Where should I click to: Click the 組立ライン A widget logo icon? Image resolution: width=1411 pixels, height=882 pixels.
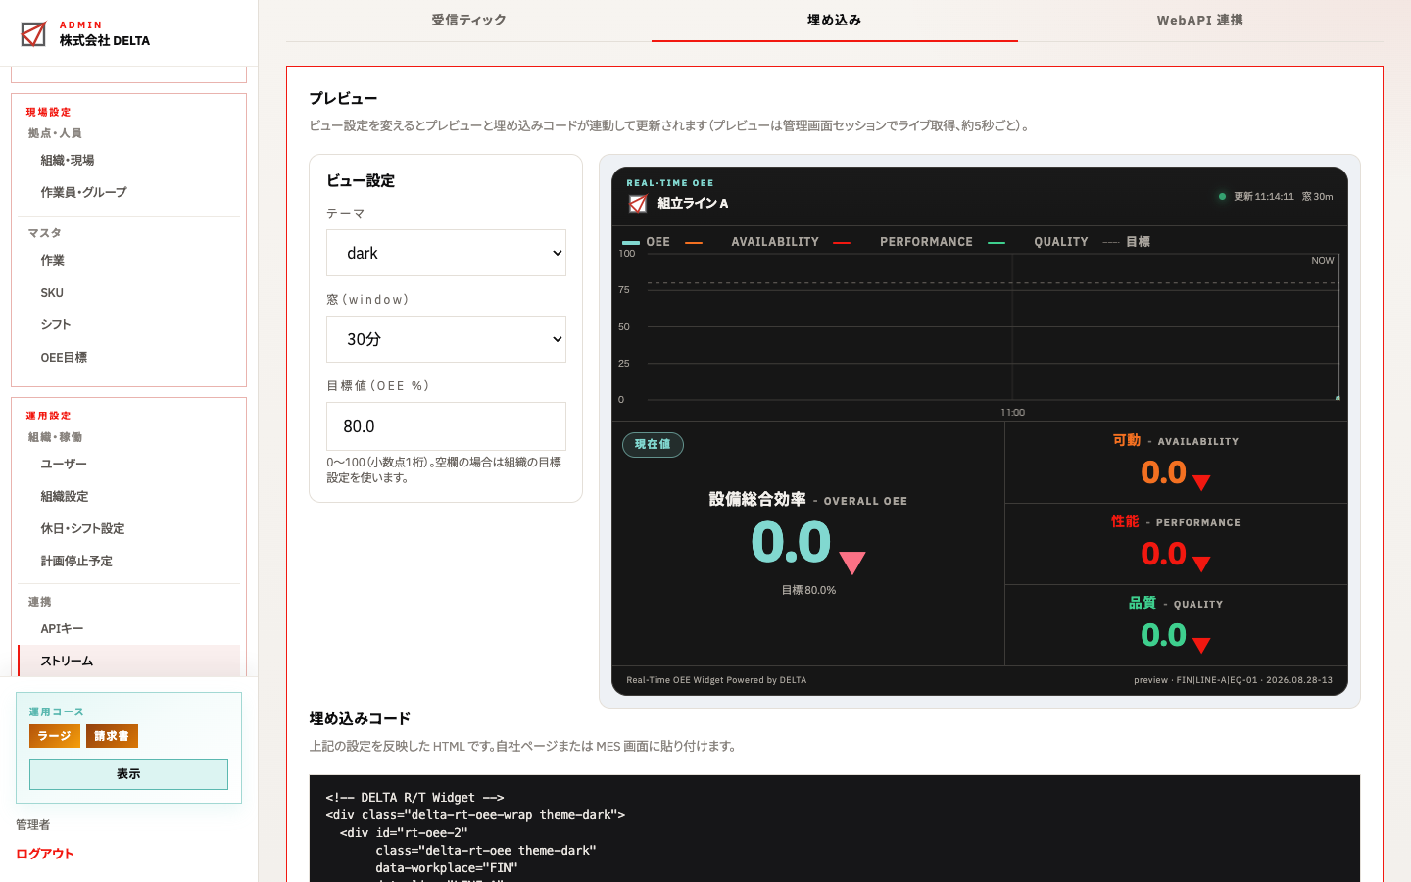point(638,203)
